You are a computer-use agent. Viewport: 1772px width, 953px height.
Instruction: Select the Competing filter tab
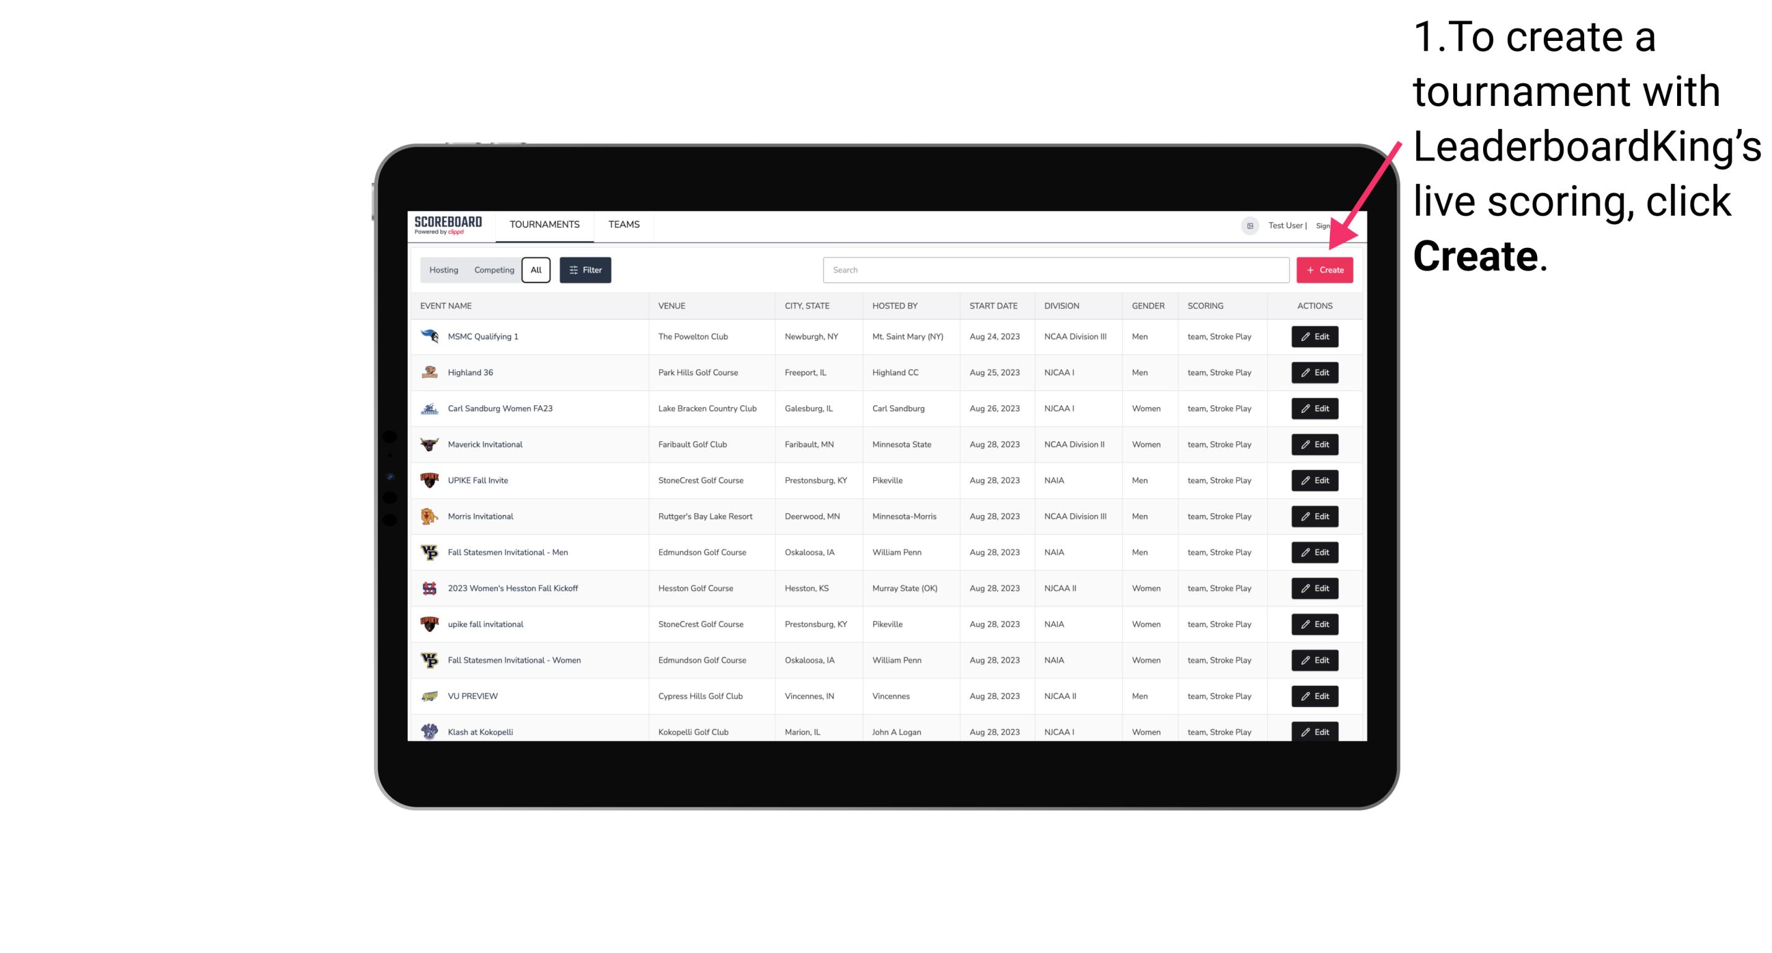[491, 270]
